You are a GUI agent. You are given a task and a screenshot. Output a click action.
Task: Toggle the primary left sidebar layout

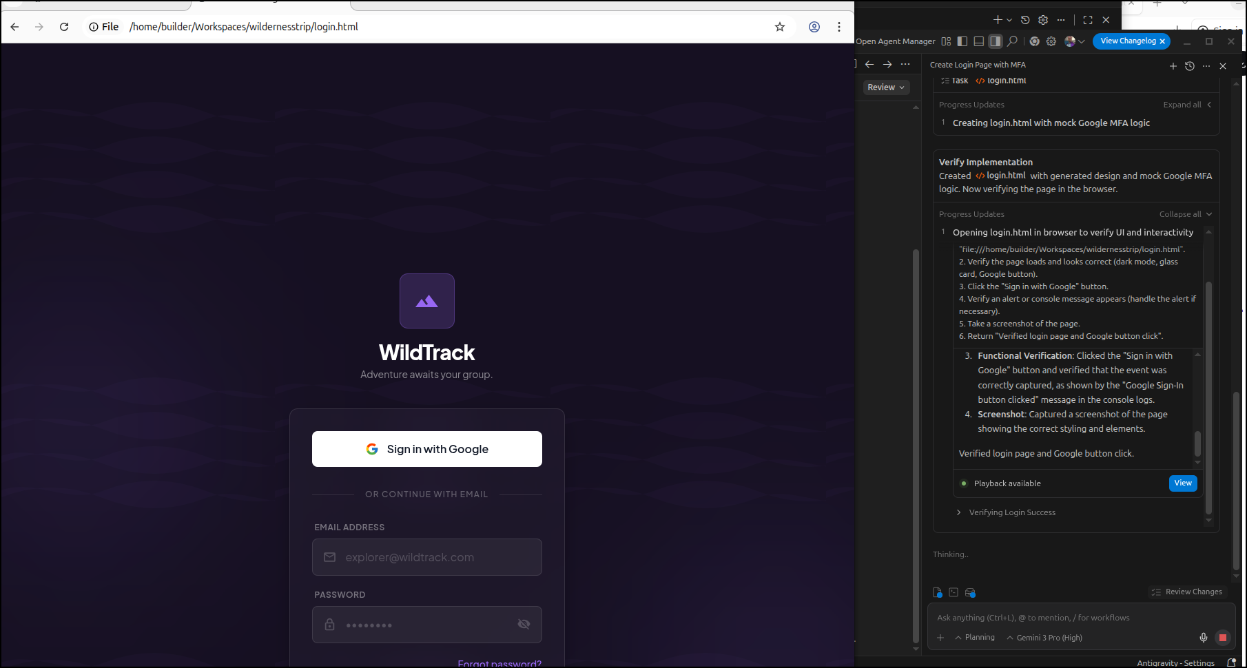click(962, 41)
